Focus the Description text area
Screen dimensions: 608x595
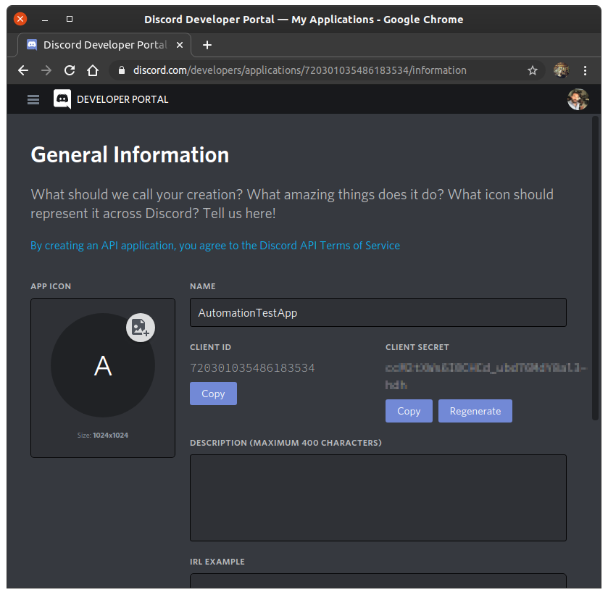378,498
